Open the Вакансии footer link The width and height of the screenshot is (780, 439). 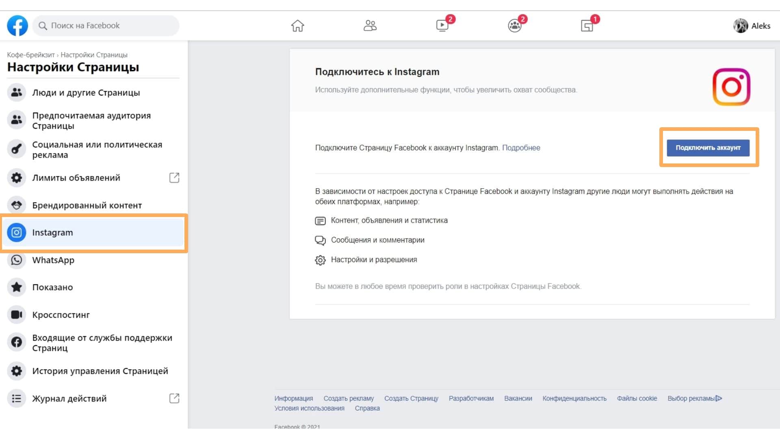[x=518, y=398]
